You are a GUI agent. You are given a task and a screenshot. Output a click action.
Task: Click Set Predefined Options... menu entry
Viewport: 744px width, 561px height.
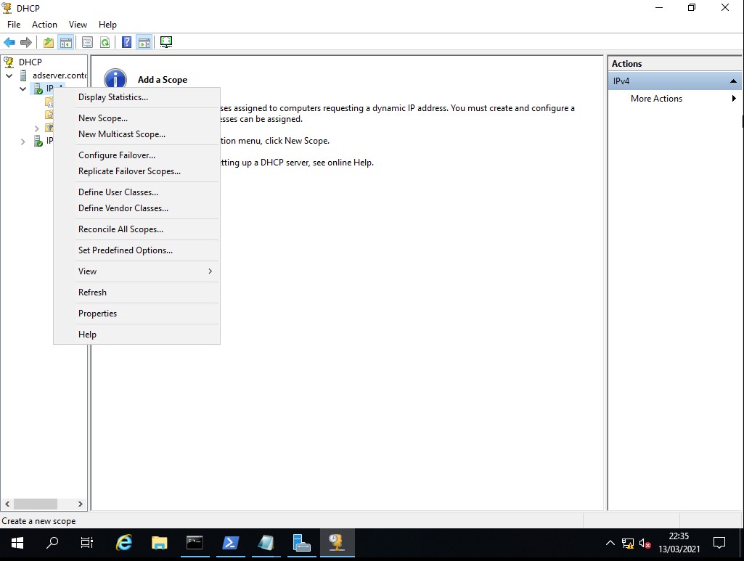pyautogui.click(x=126, y=250)
